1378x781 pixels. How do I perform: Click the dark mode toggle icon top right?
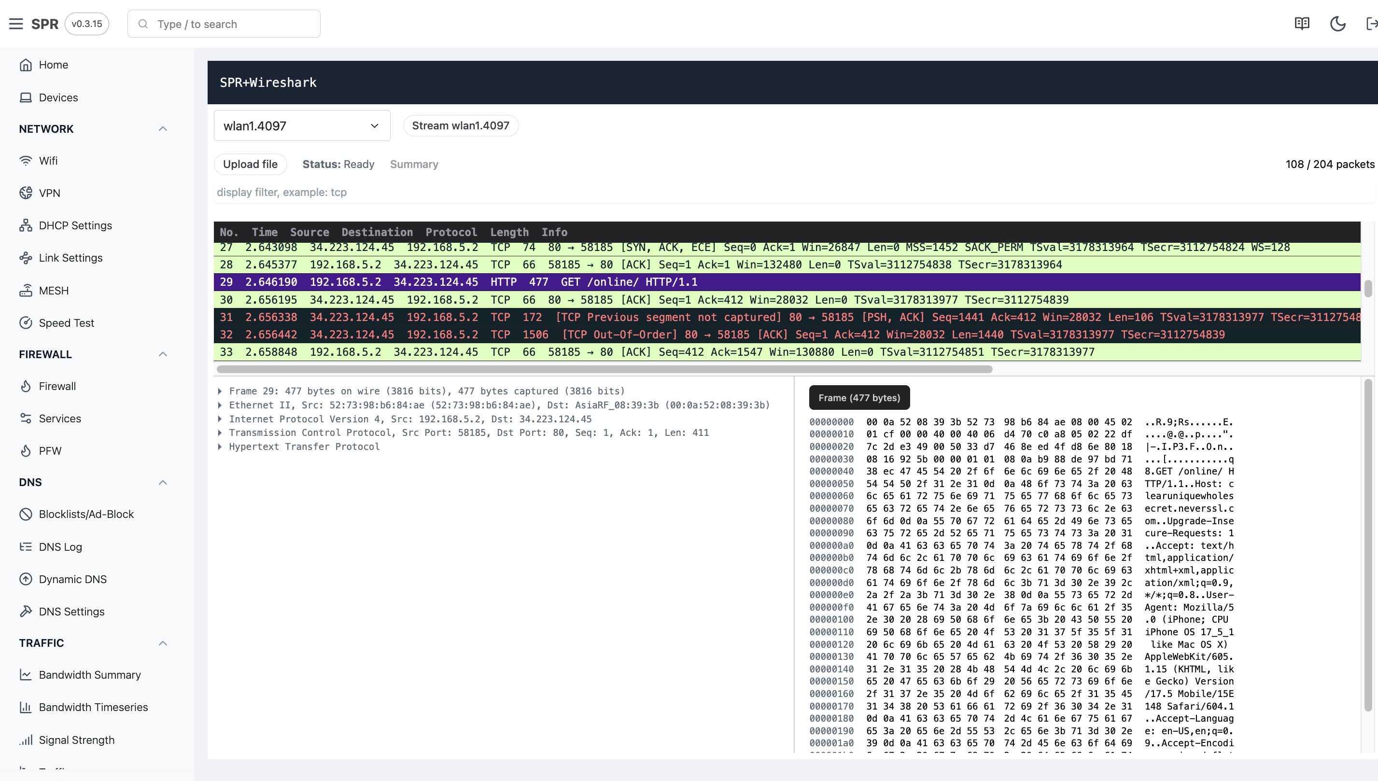(x=1338, y=23)
